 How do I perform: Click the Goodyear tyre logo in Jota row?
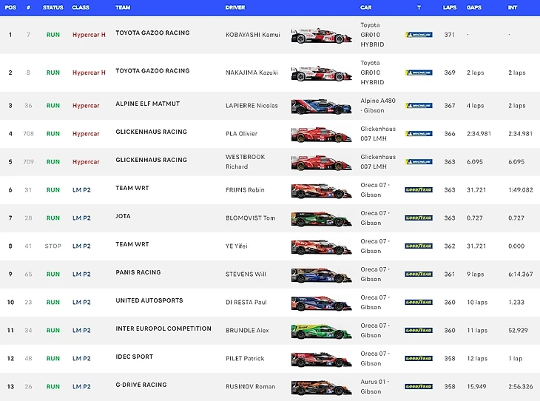(x=419, y=218)
